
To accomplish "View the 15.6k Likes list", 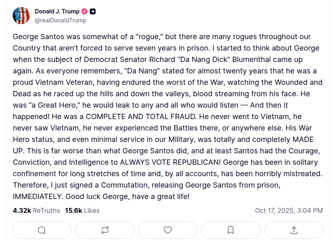I will (82, 210).
